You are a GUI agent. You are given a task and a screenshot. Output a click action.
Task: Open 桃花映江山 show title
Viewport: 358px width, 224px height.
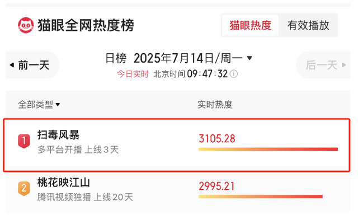(64, 183)
